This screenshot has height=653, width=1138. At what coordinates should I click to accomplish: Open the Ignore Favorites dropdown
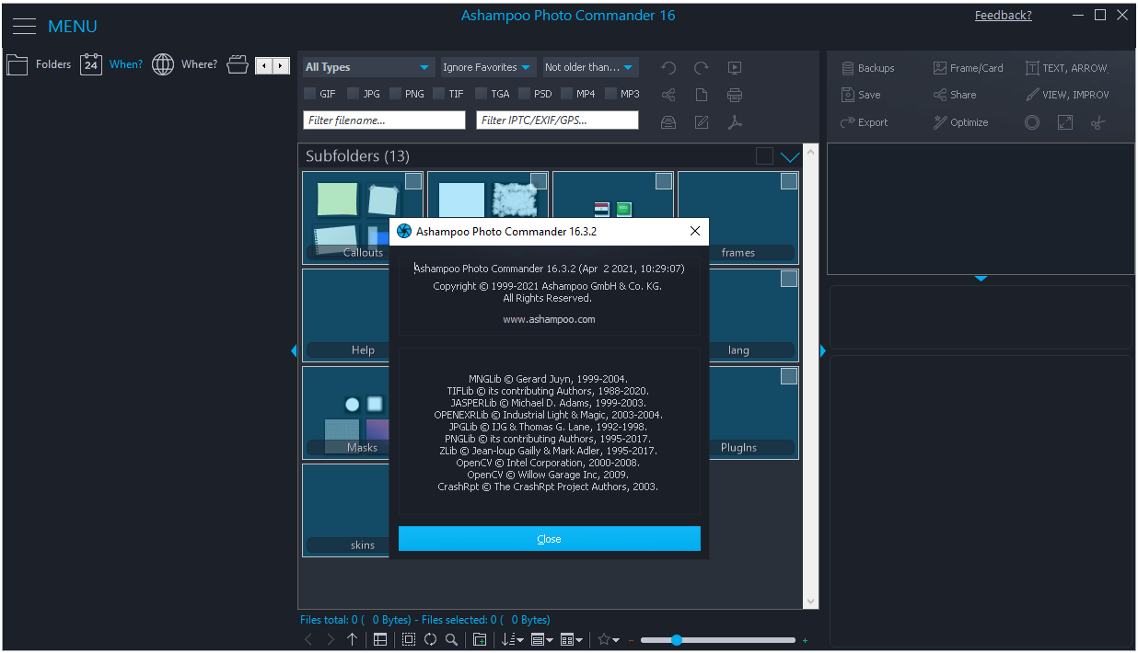[x=488, y=67]
